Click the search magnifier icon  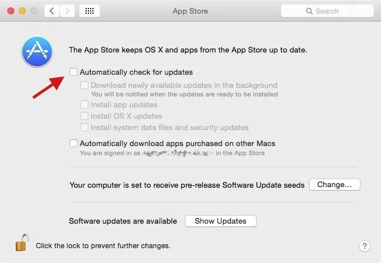309,11
